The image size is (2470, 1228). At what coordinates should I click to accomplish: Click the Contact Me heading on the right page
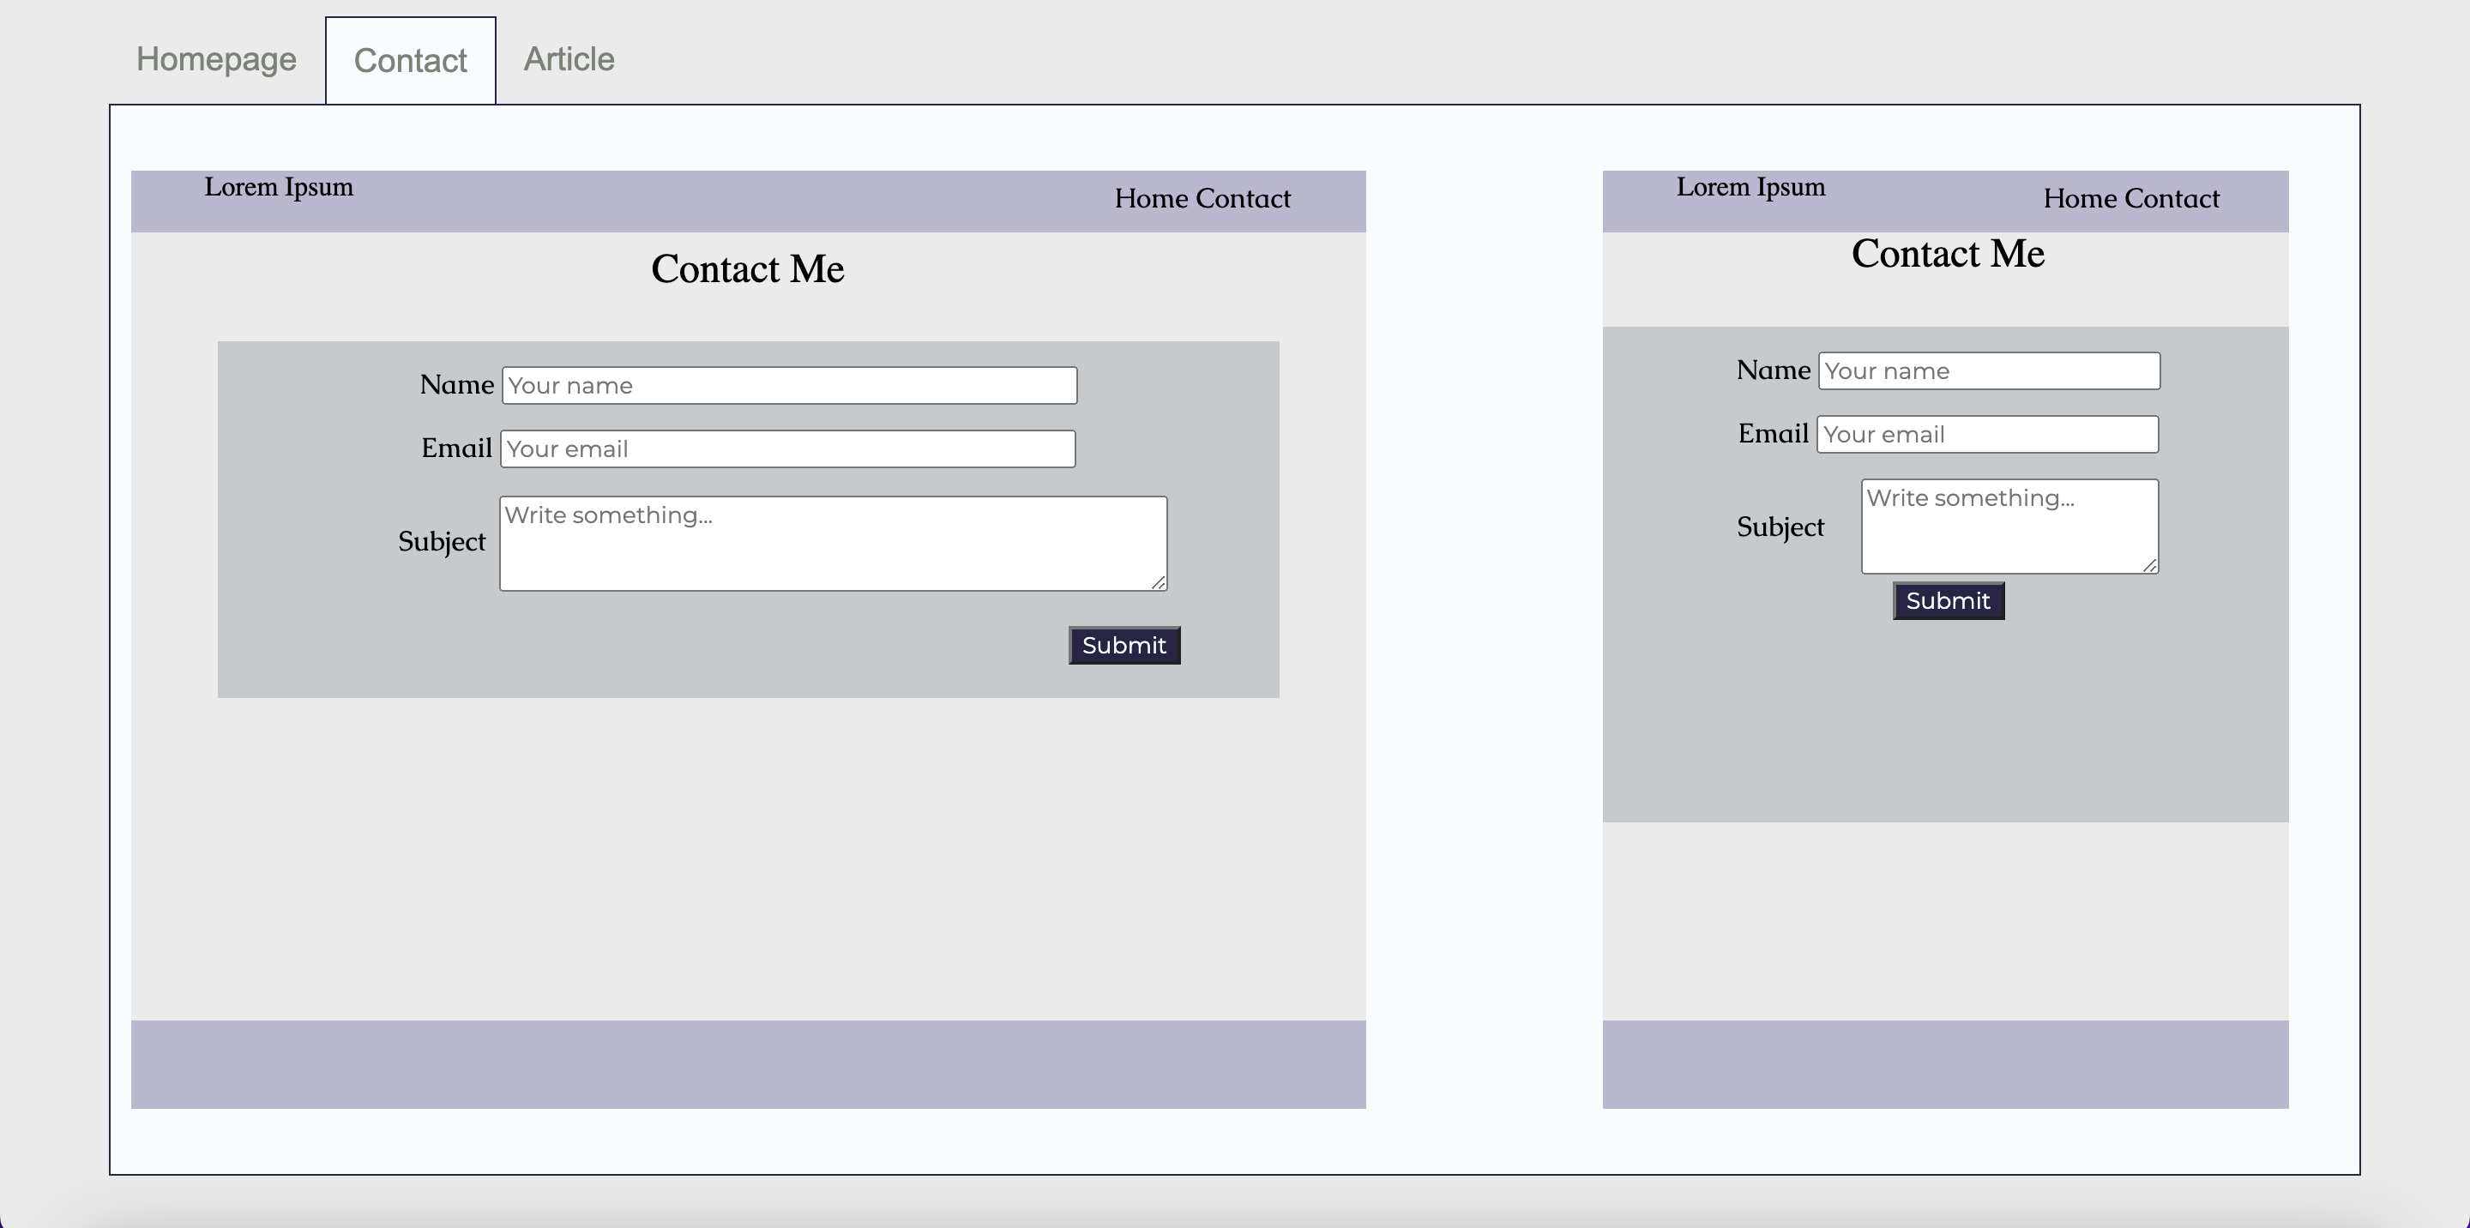coord(1947,253)
